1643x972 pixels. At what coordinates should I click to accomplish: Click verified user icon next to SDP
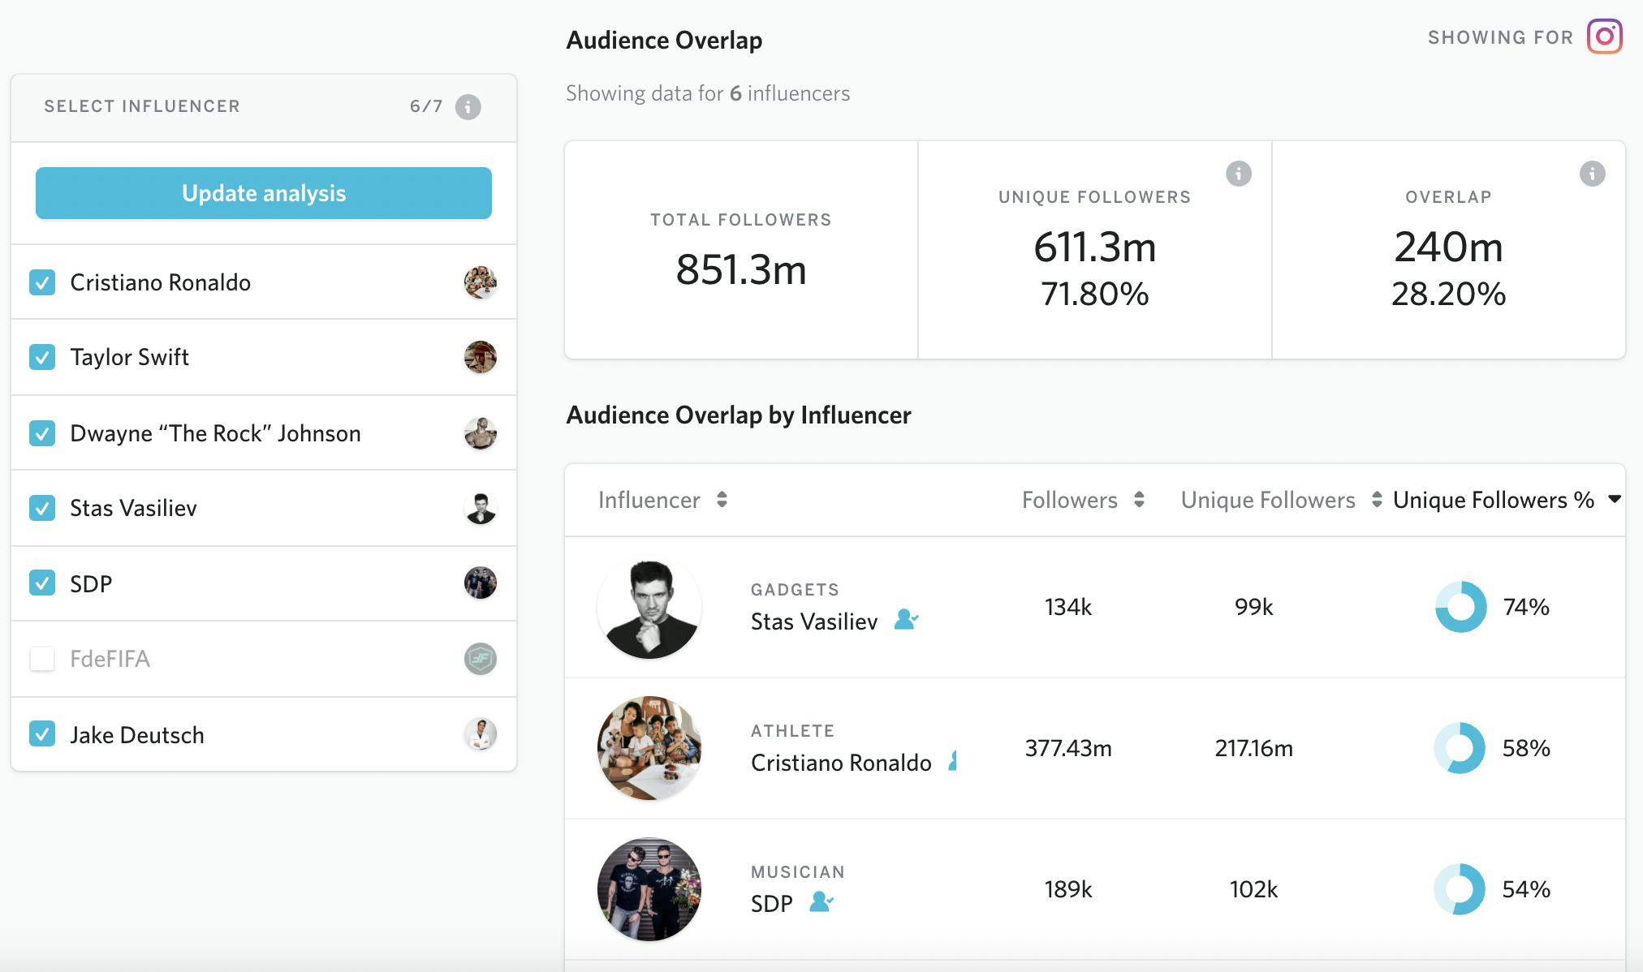pyautogui.click(x=821, y=901)
